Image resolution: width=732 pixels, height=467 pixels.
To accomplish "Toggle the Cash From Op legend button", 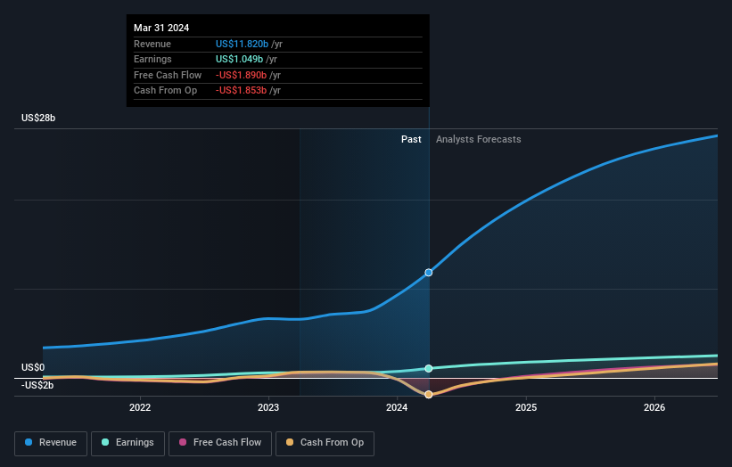I will 325,443.
